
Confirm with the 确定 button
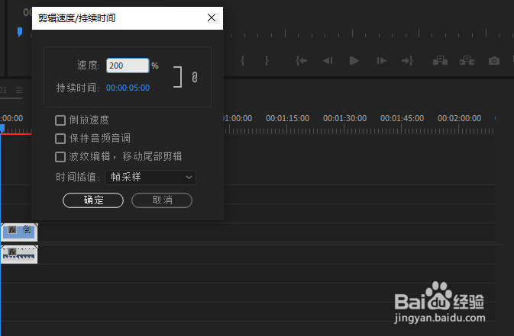click(93, 200)
